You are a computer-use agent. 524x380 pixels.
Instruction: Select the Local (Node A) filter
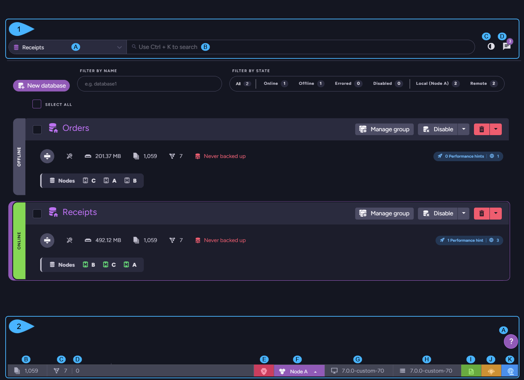(x=437, y=84)
